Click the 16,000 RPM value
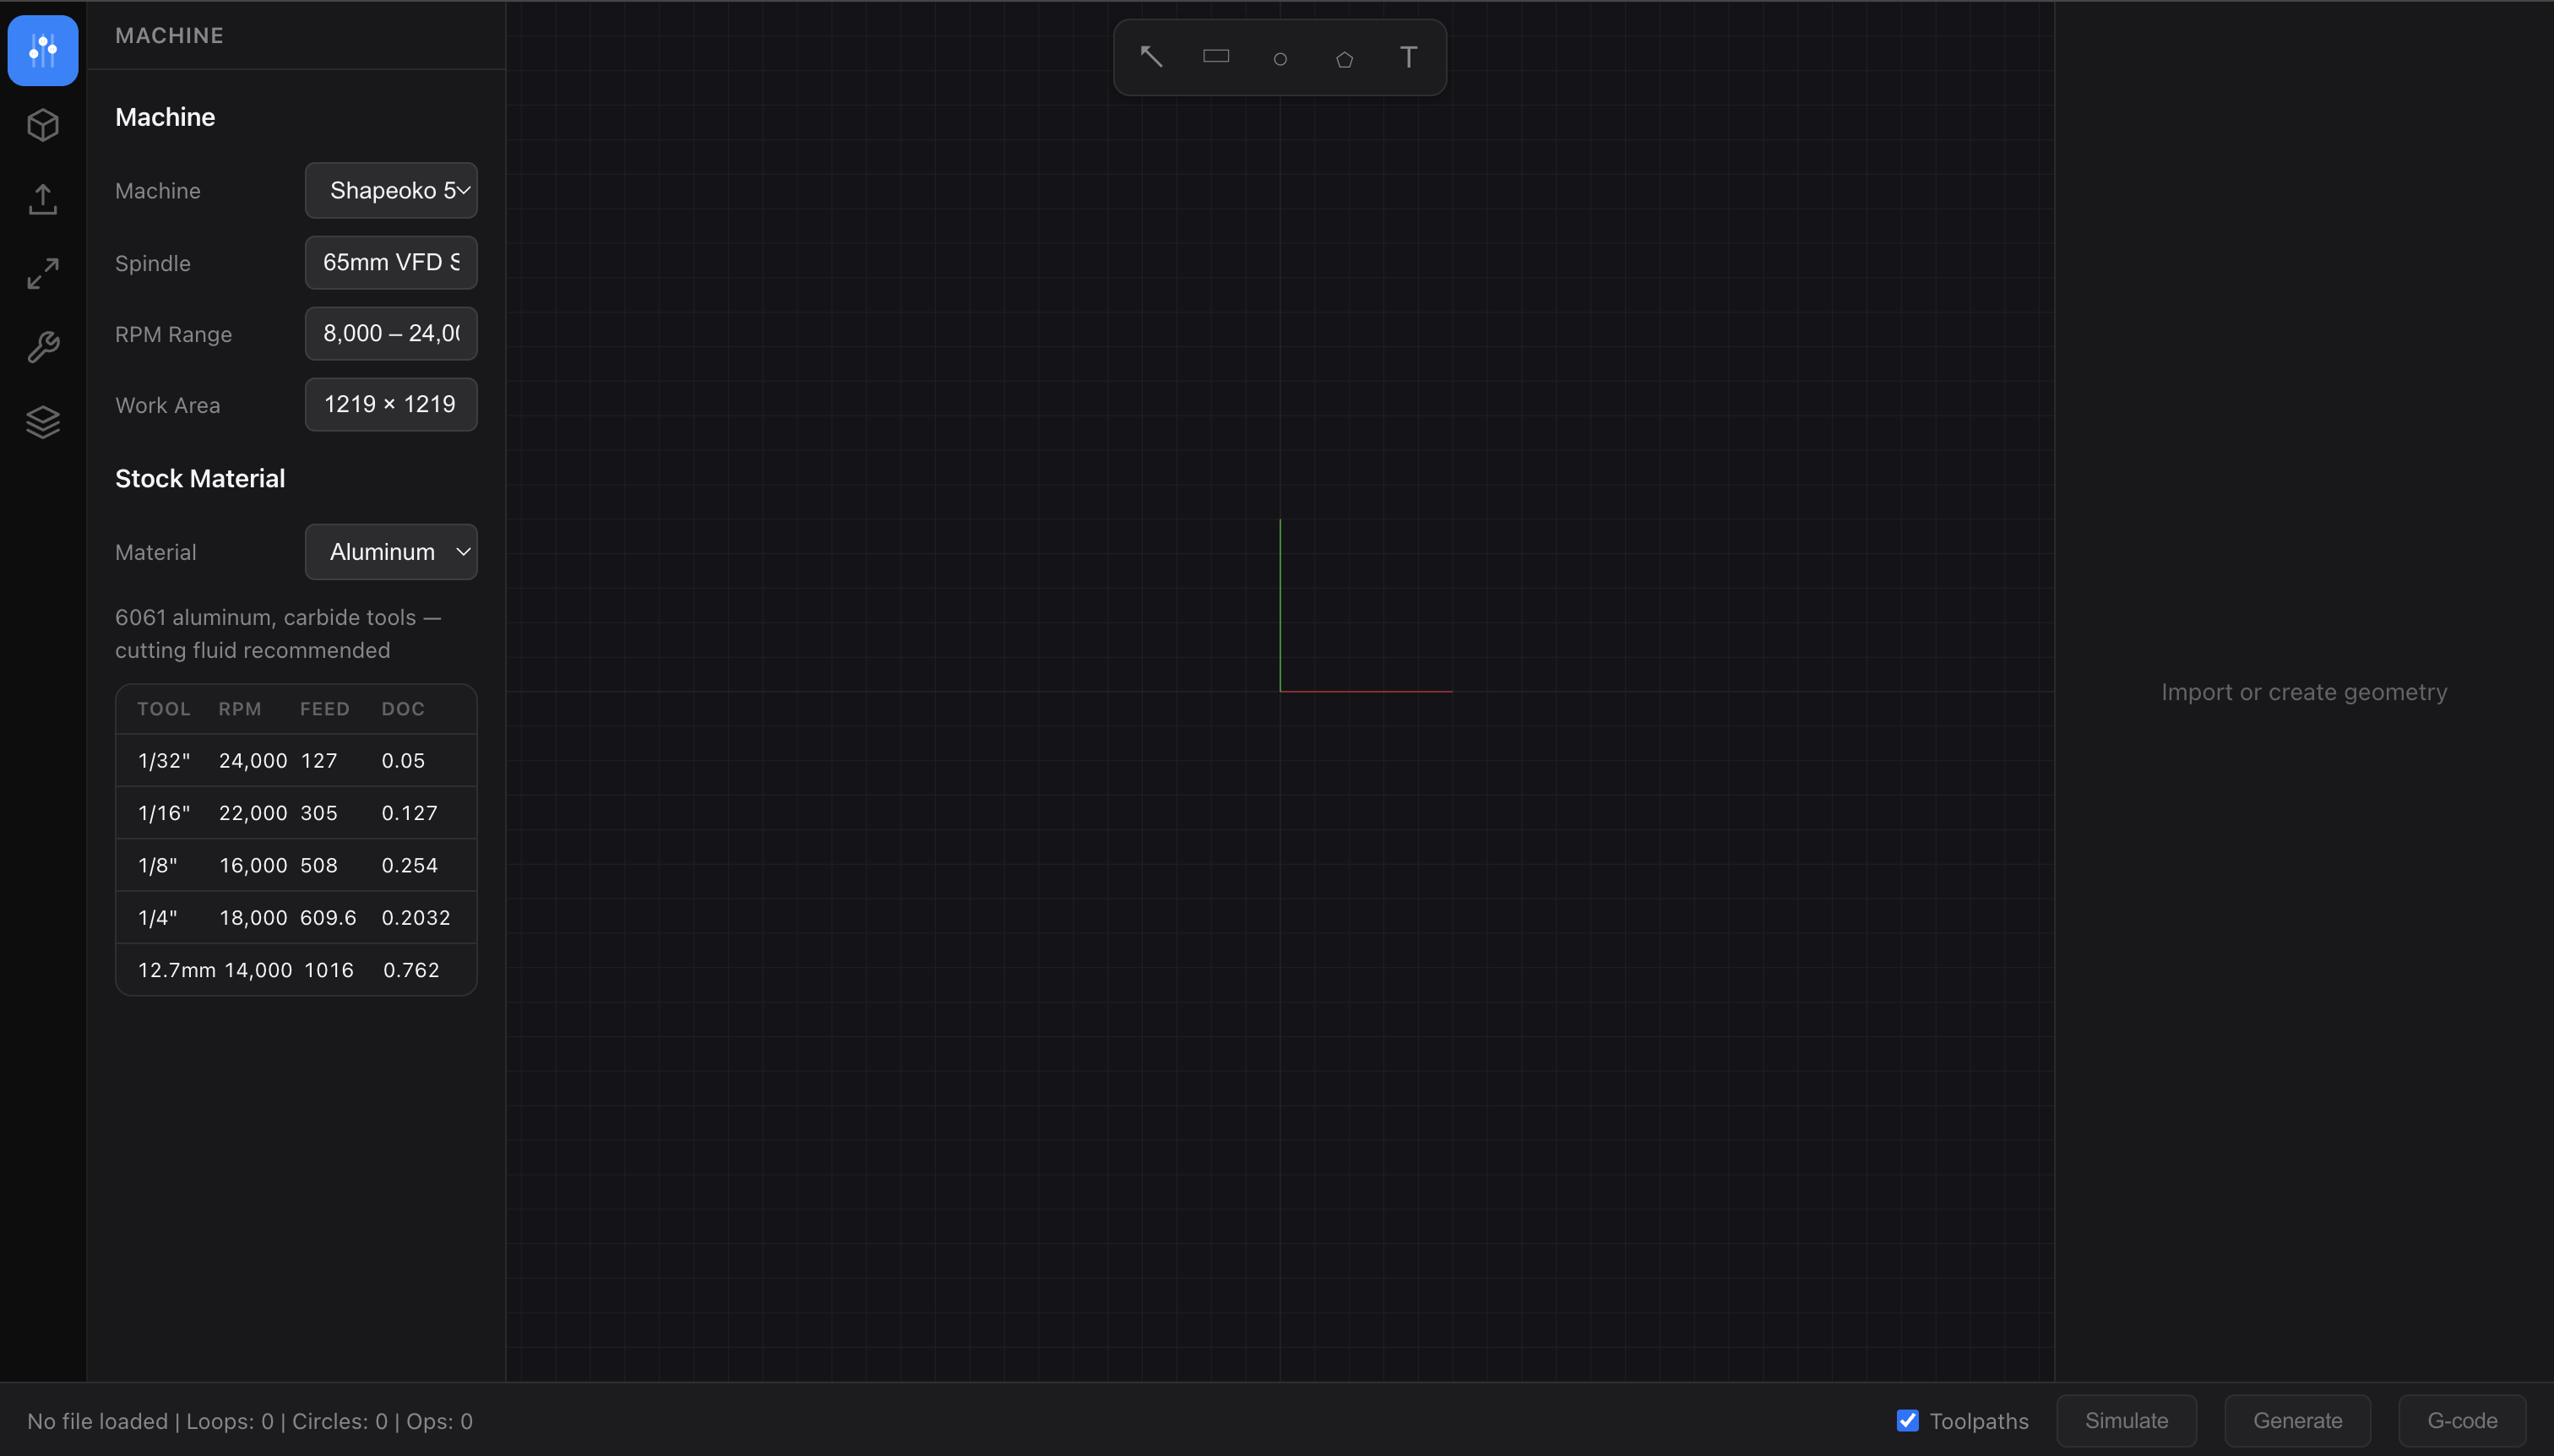This screenshot has height=1456, width=2554. point(253,865)
